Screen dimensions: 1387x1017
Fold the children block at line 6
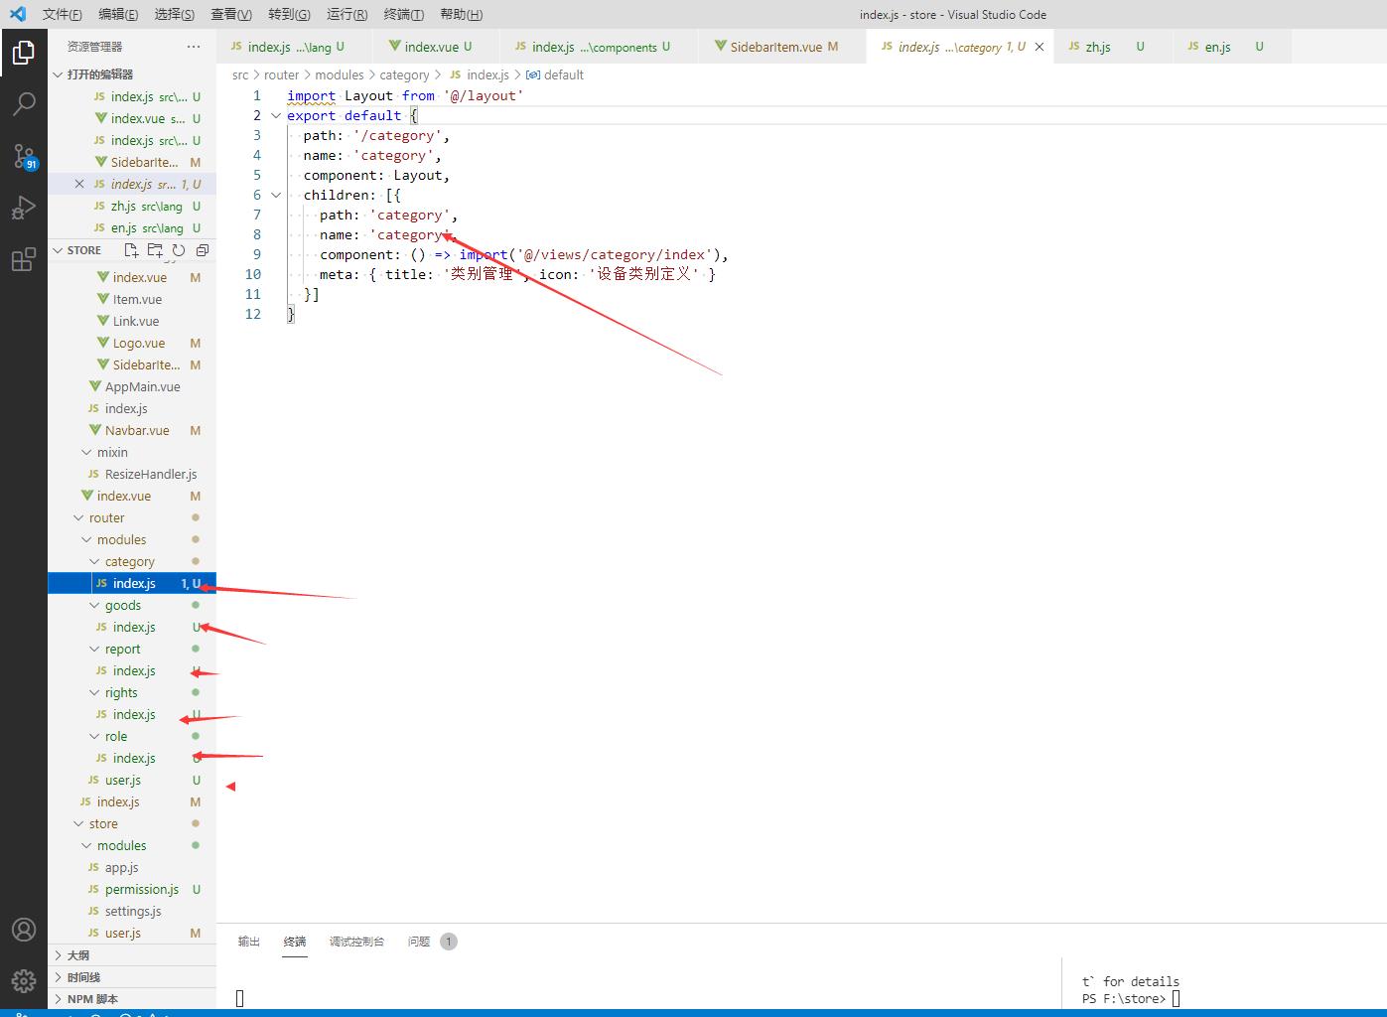tap(276, 195)
